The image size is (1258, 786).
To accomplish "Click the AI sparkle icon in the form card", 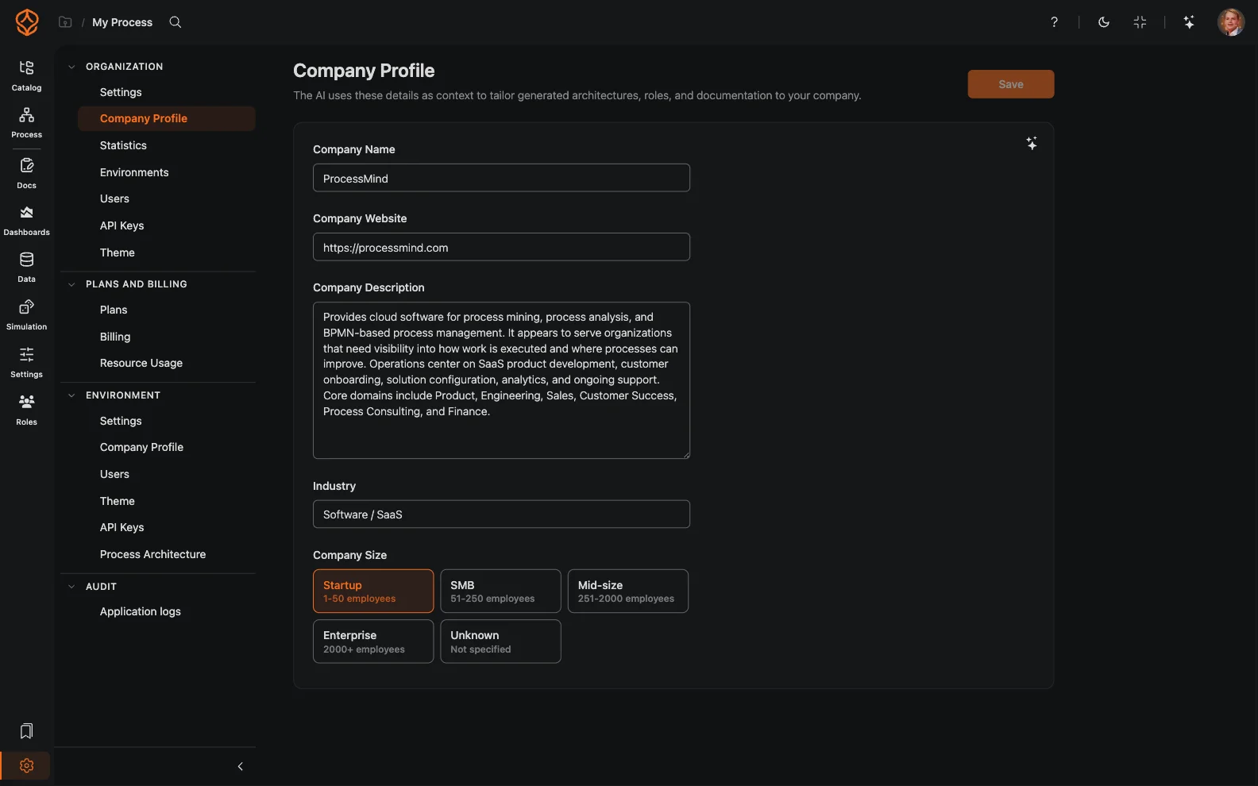I will [x=1032, y=144].
